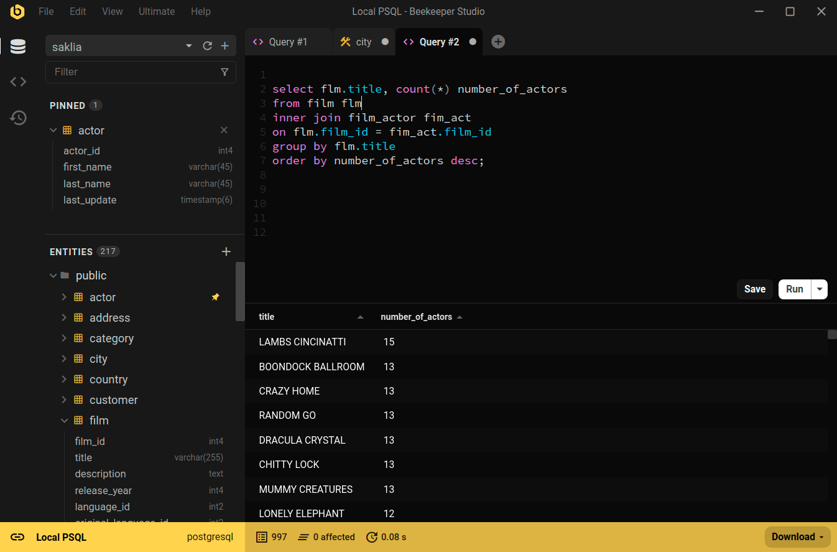Remove actor from the pinned section
This screenshot has width=837, height=552.
click(224, 130)
